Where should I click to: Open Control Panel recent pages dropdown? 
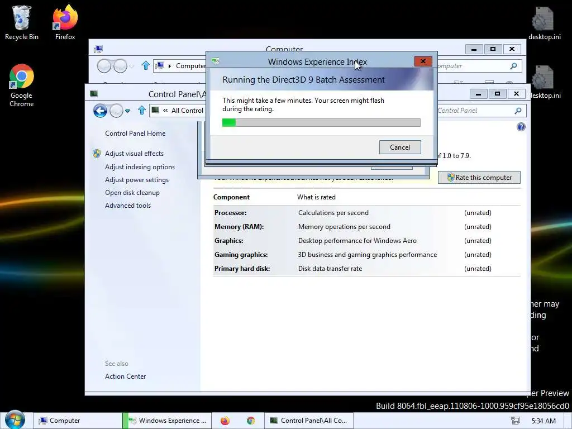(x=128, y=111)
